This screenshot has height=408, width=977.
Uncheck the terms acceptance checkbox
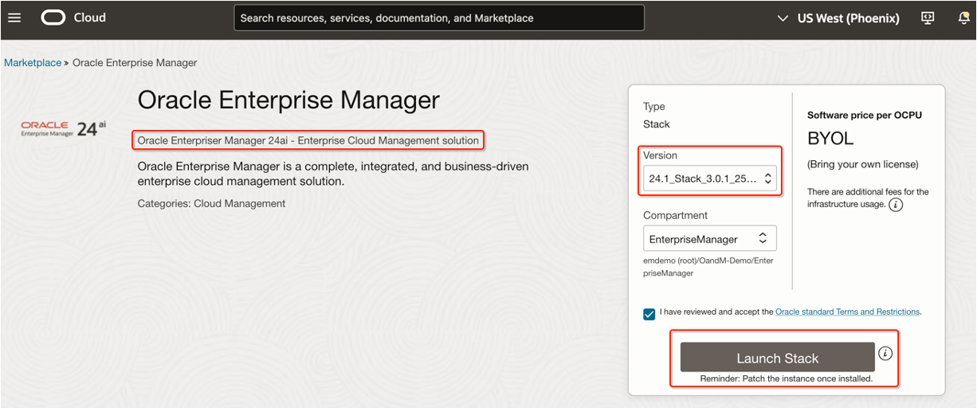[649, 313]
